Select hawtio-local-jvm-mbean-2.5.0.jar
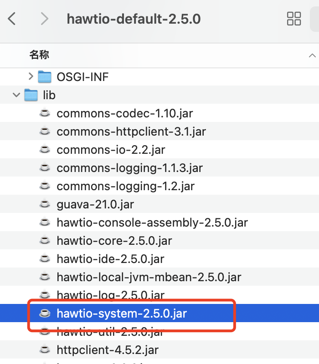This screenshot has height=364, width=319. [x=149, y=277]
